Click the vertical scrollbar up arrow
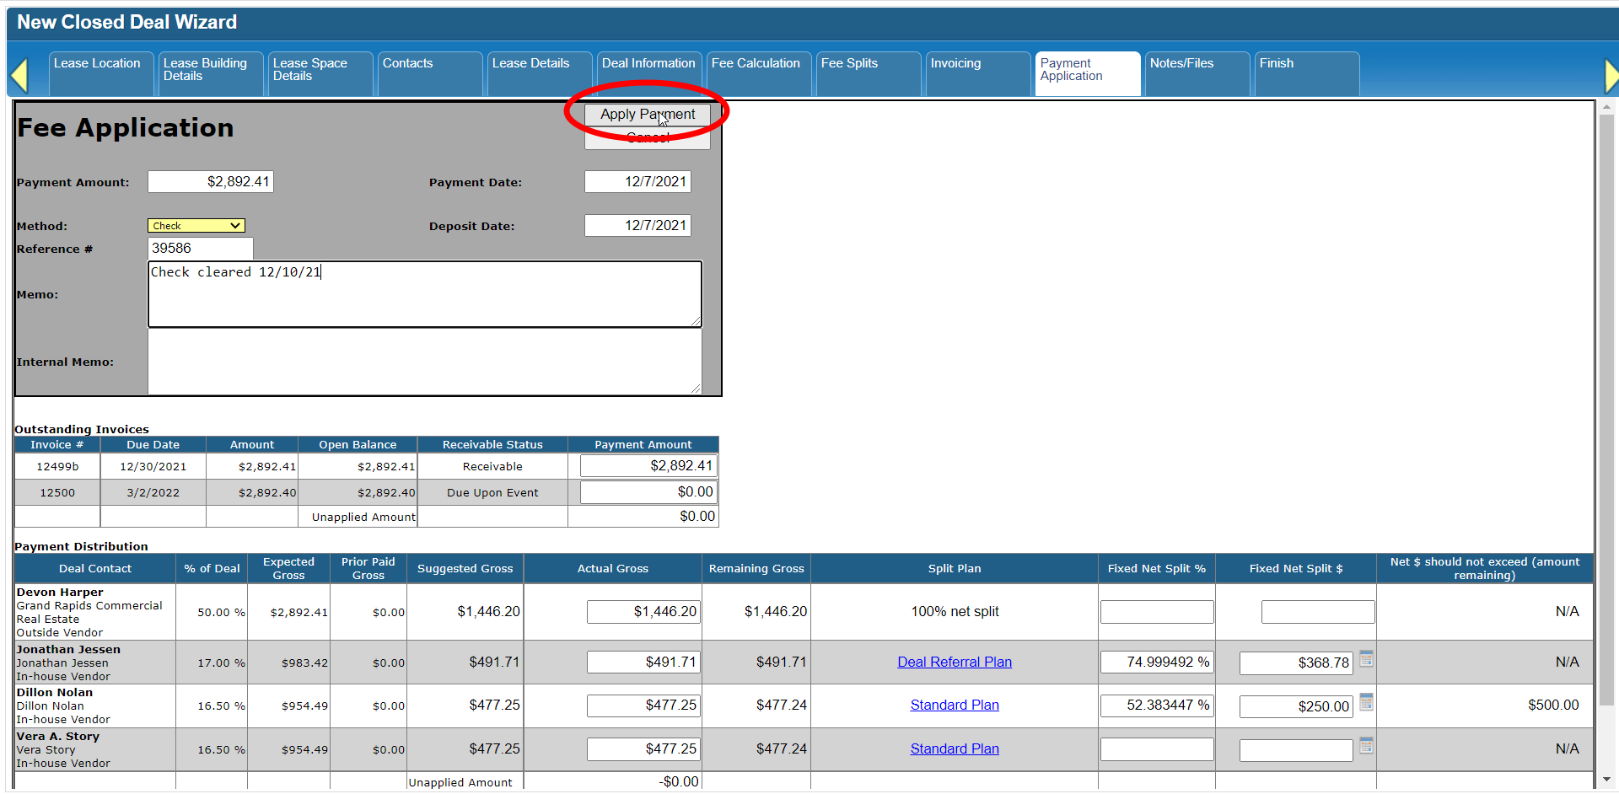1619x794 pixels. 1606,107
